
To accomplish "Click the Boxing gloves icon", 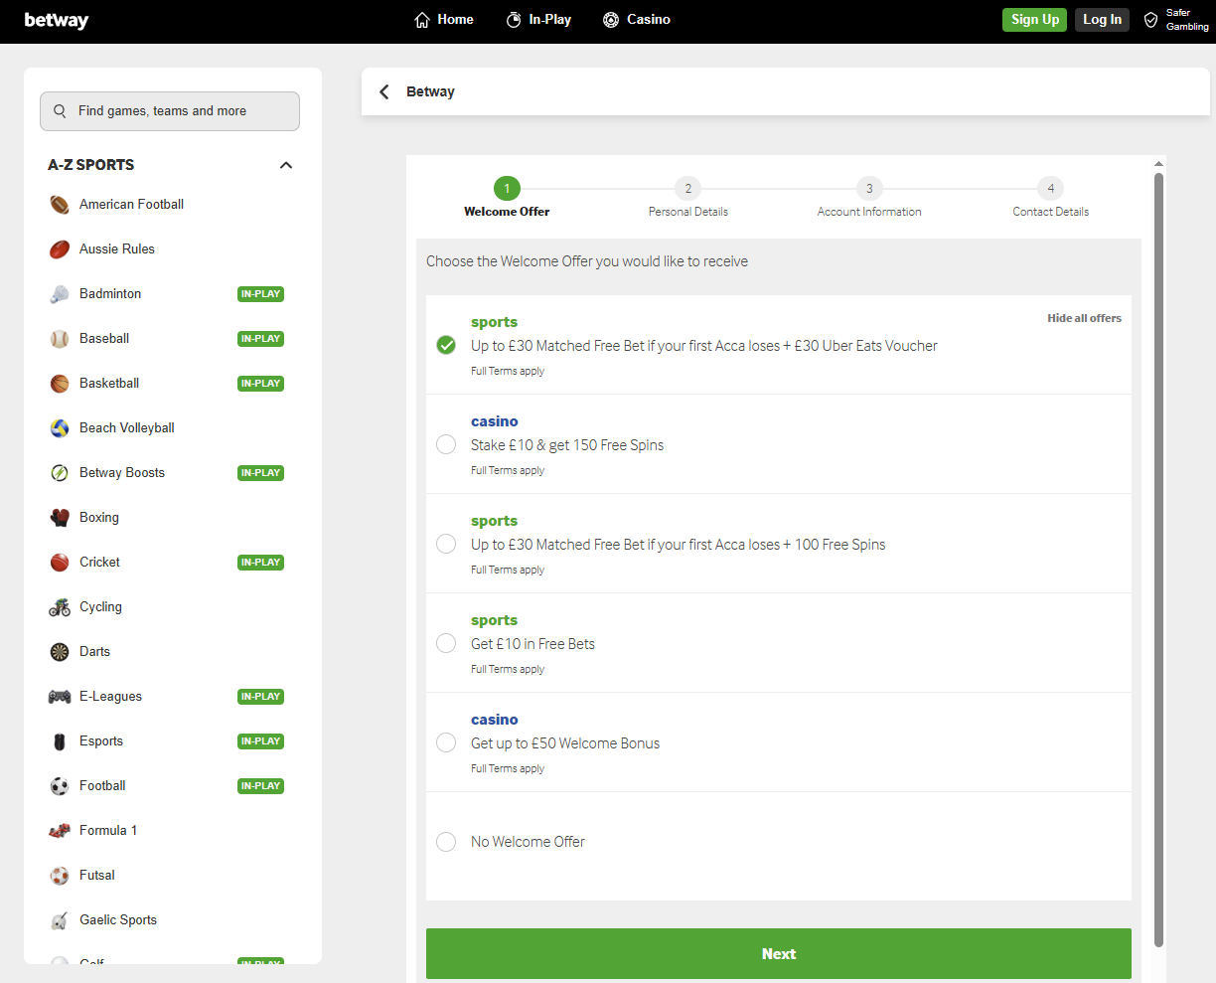I will click(x=60, y=518).
